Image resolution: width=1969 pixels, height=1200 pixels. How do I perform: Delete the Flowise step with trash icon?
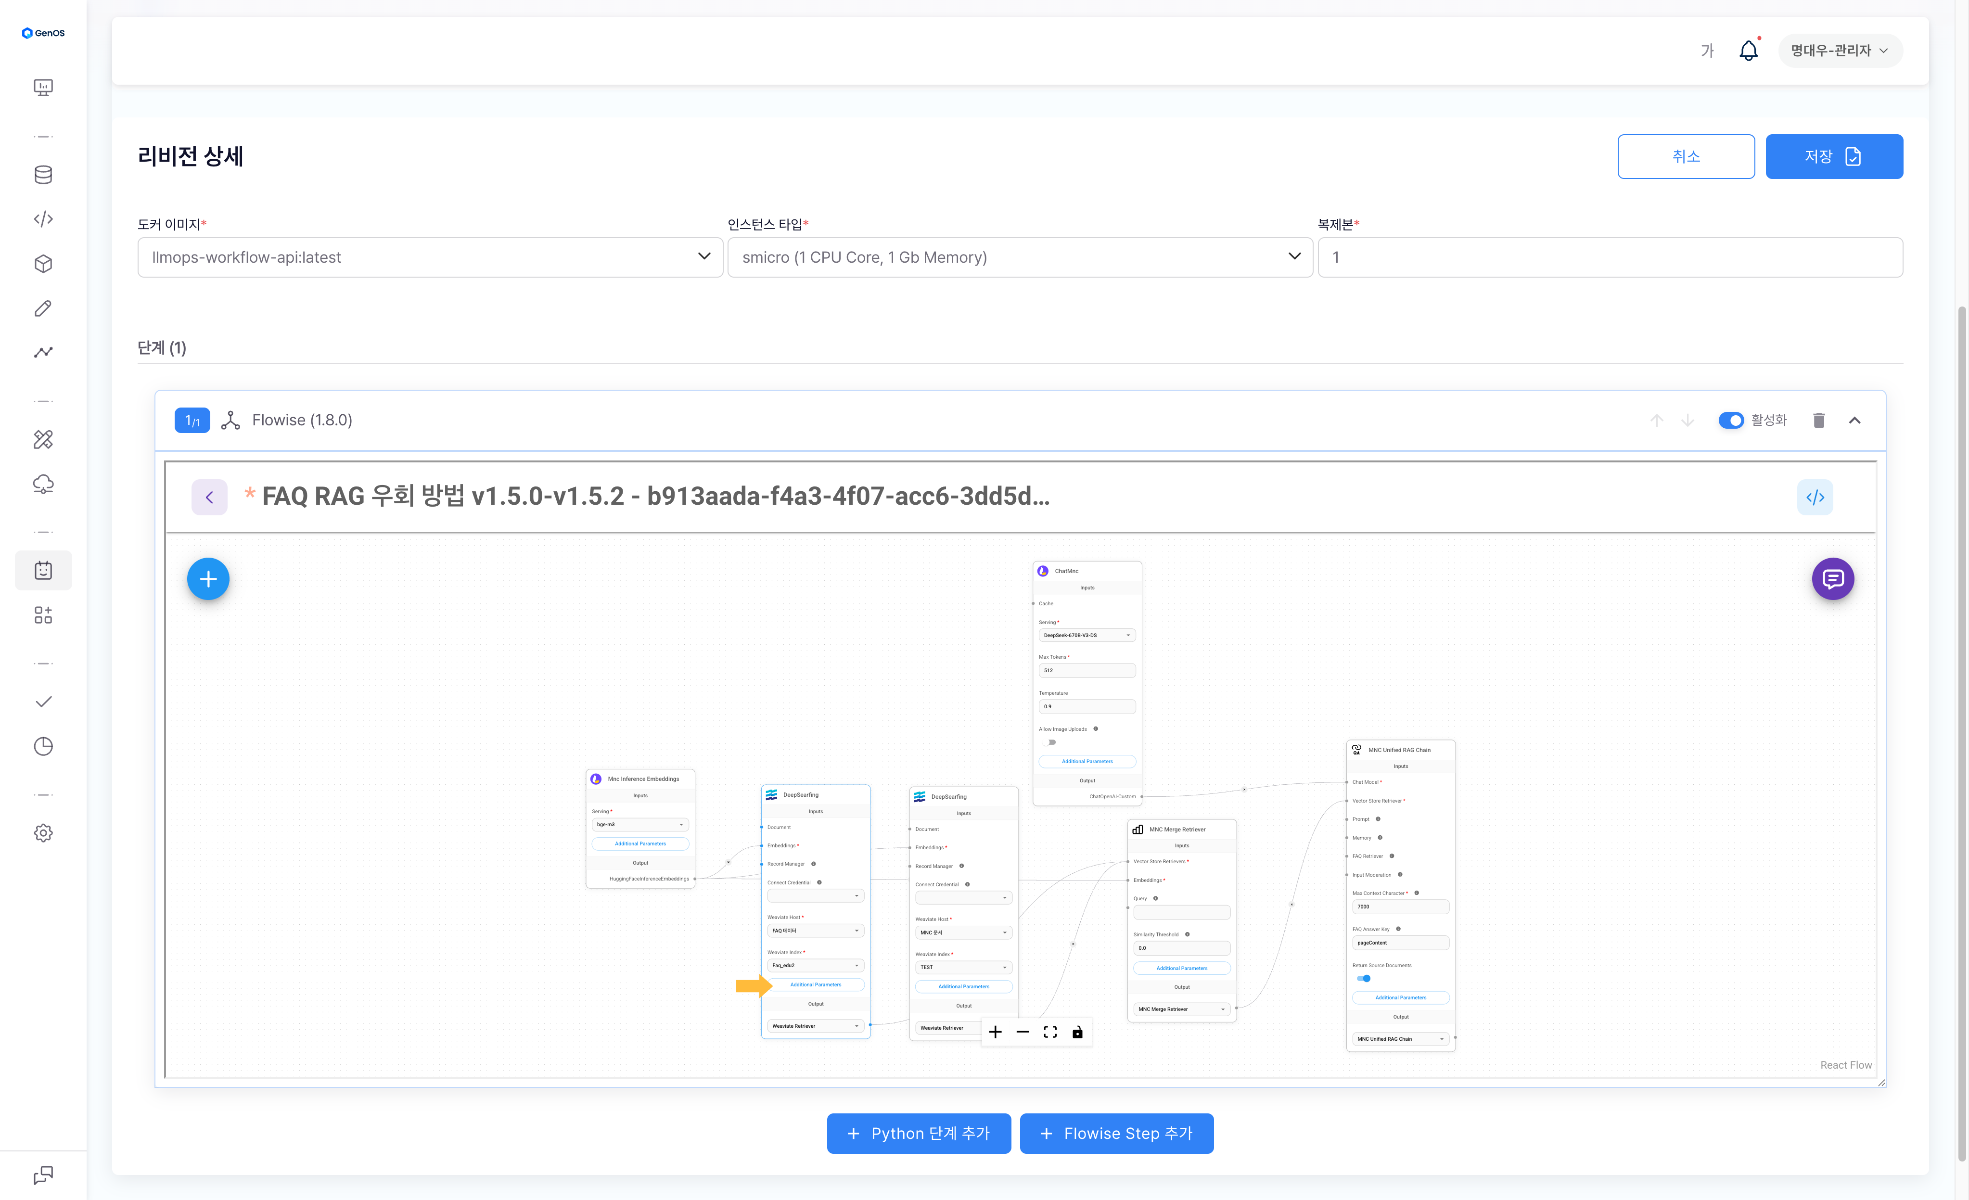tap(1819, 420)
